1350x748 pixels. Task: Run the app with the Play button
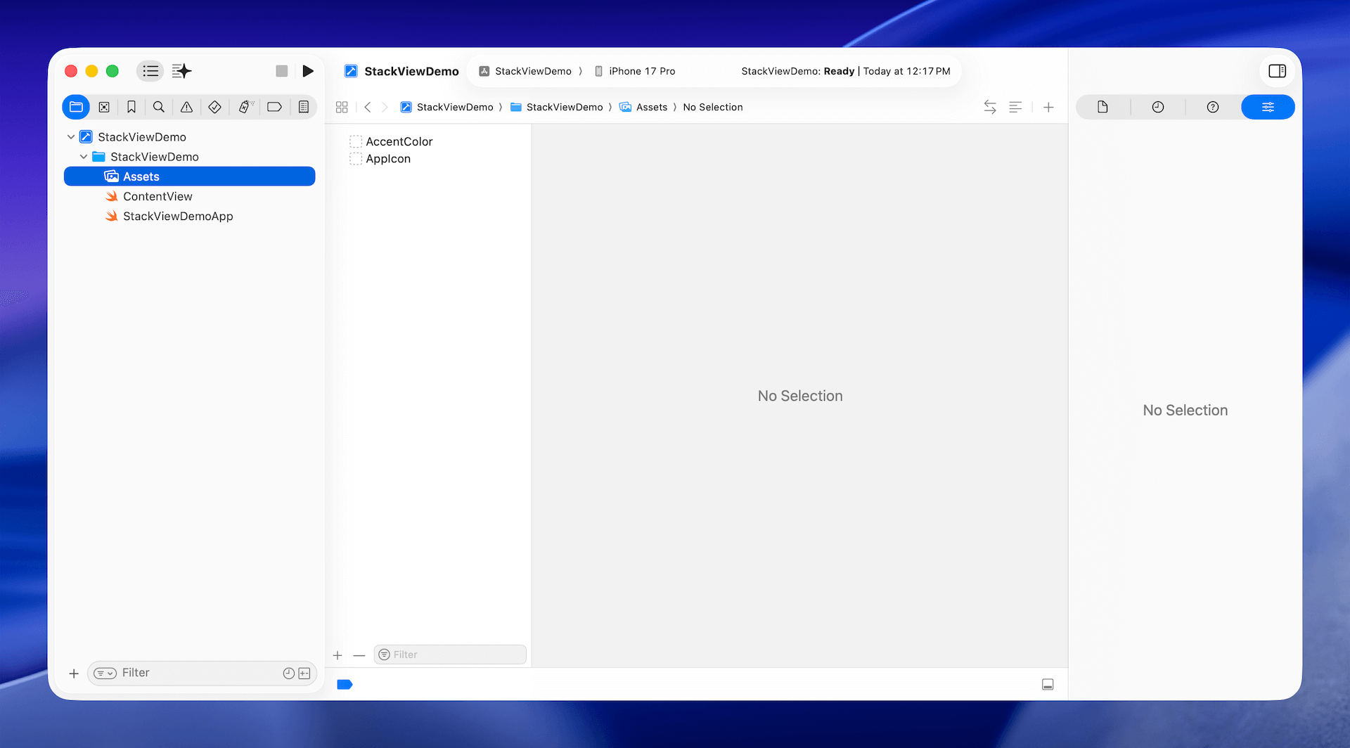tap(308, 71)
